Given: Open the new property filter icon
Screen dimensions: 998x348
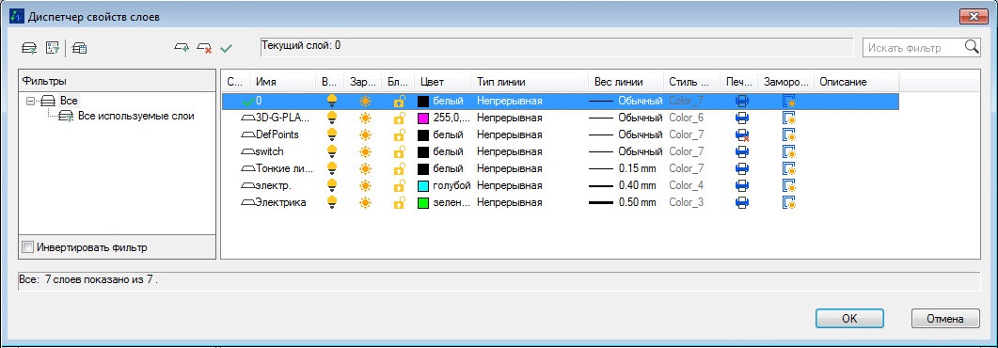Looking at the screenshot, I should (x=29, y=47).
